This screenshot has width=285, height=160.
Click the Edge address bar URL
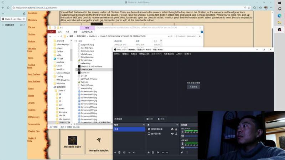[x=36, y=7]
